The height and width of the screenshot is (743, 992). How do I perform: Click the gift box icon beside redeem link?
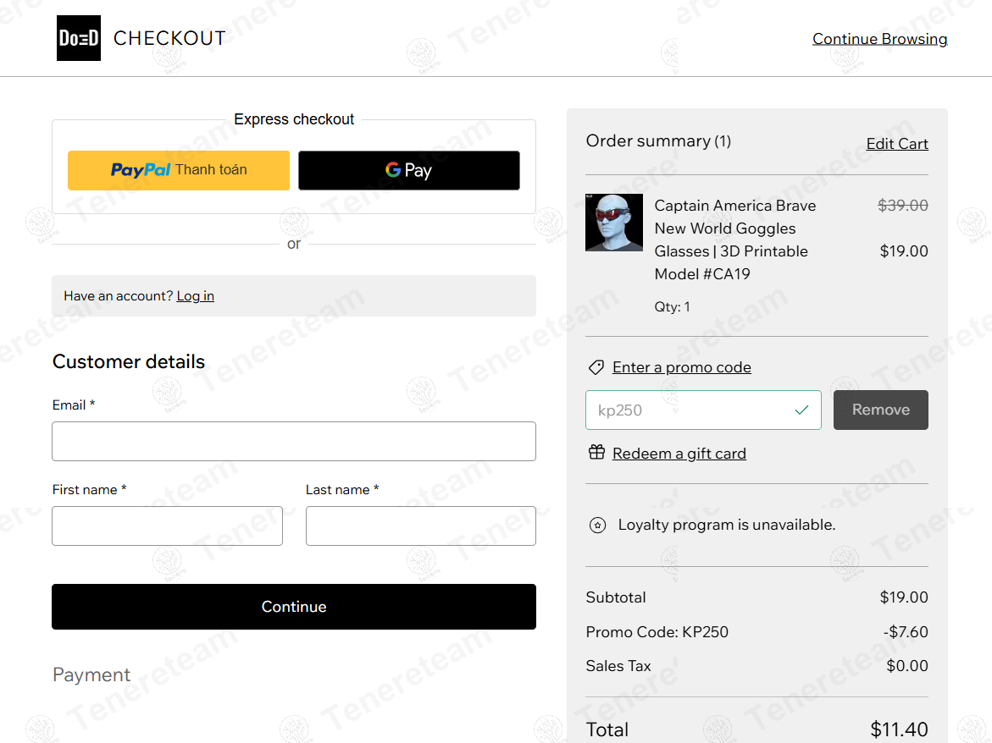[x=597, y=453]
